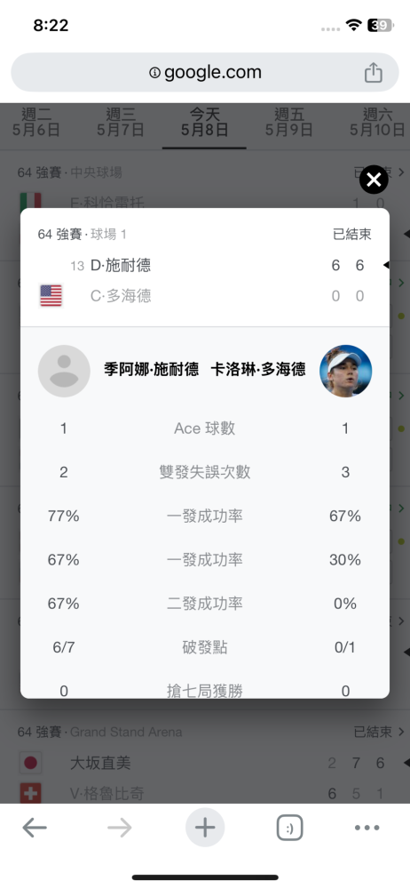This screenshot has height=889, width=410.
Task: Close the match stats popup
Action: pyautogui.click(x=374, y=180)
